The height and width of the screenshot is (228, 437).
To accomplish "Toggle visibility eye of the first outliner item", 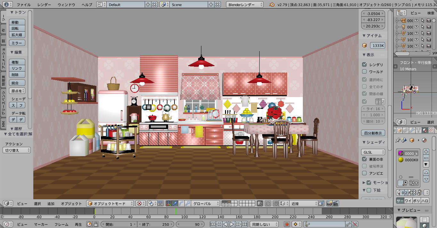I will coord(416,20).
